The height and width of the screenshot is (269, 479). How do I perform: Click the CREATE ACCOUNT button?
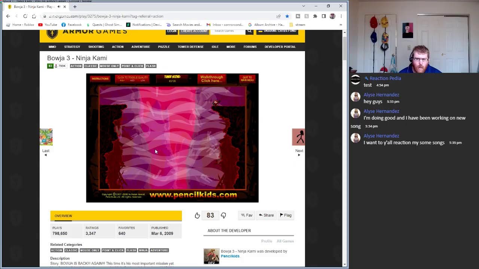194,31
